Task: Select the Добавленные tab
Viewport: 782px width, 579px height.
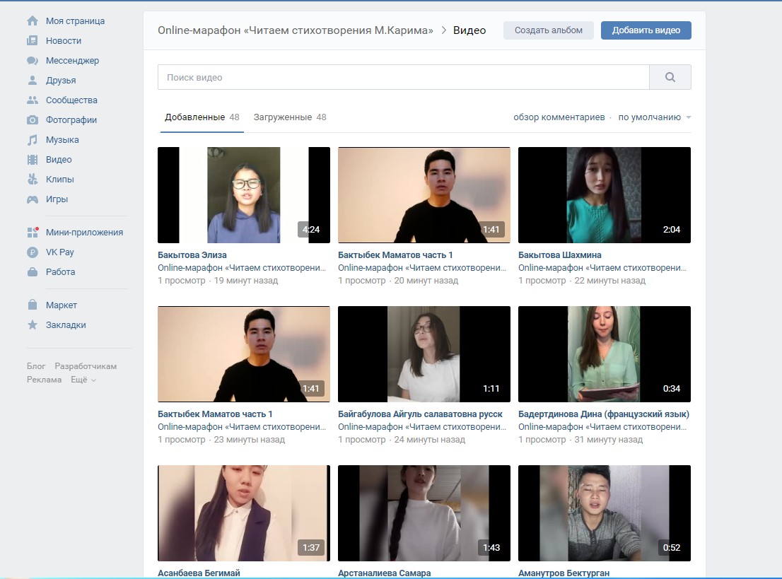Action: 202,117
